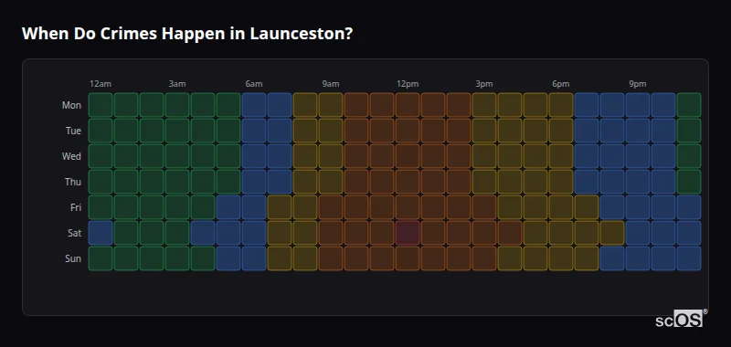Click the "Thu" row label
Viewport: 731px width, 347px height.
coord(73,182)
